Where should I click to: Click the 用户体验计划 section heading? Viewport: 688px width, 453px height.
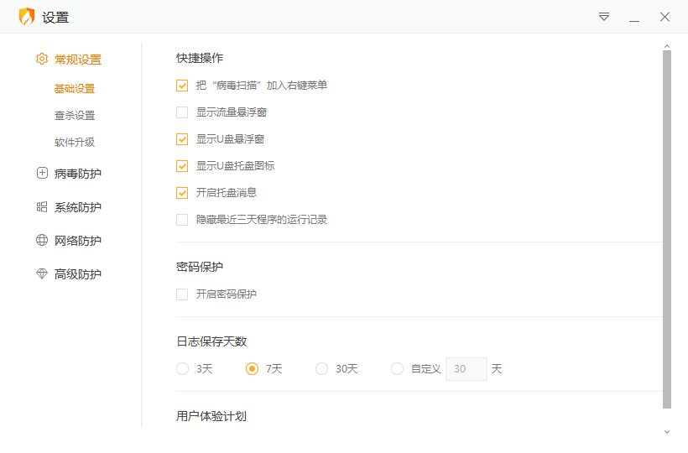click(x=211, y=416)
